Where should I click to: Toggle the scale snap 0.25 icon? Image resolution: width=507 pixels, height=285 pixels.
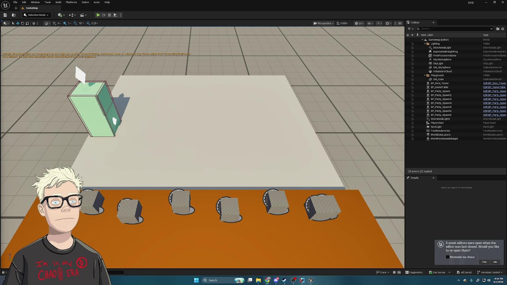(x=88, y=23)
